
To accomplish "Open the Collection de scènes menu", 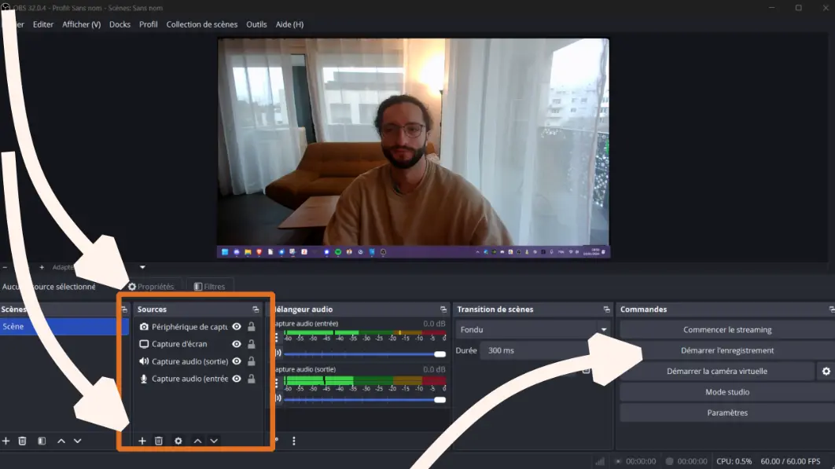I will pos(201,24).
